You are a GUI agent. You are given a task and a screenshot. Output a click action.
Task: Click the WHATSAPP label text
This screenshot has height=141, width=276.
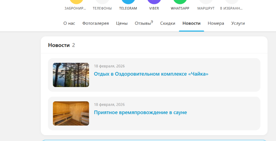pos(180,8)
